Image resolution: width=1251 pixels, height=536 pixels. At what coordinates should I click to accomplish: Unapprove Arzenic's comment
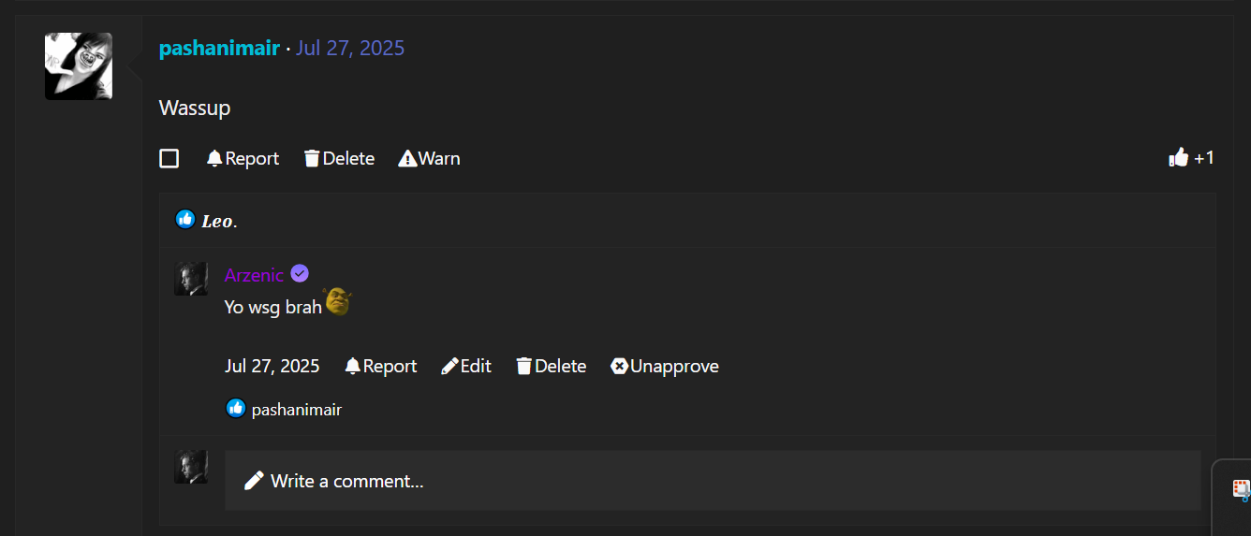[665, 367]
